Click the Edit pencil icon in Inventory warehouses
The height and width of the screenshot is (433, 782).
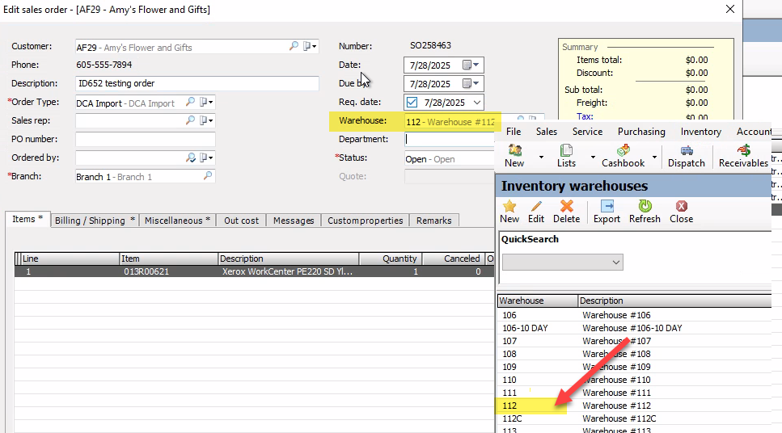[x=536, y=212]
